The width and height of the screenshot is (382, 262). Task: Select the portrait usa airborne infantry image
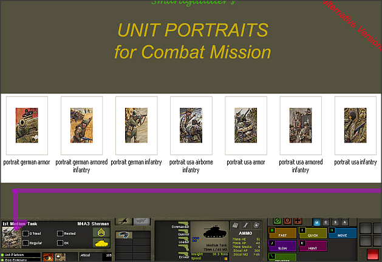pos(191,126)
